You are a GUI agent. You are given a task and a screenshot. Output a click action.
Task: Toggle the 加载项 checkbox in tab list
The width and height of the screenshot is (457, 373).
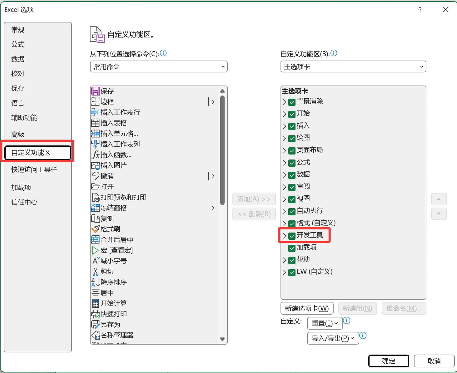pyautogui.click(x=292, y=248)
